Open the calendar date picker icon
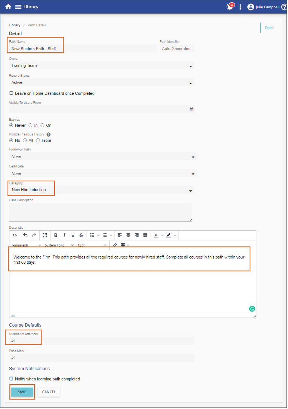 point(191,109)
